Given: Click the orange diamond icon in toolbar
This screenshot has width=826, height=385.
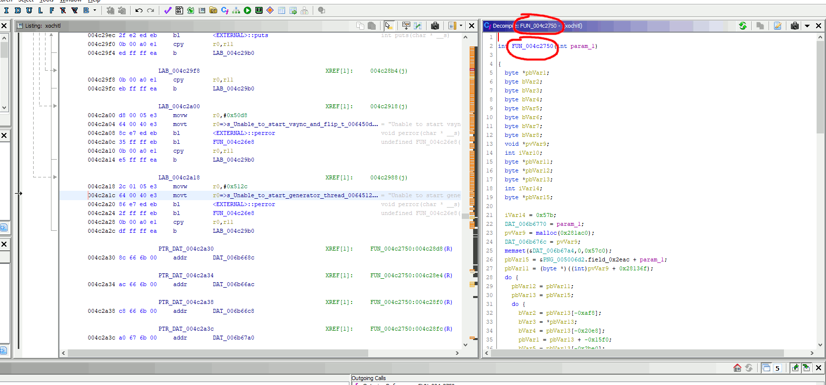Looking at the screenshot, I should coord(270,10).
